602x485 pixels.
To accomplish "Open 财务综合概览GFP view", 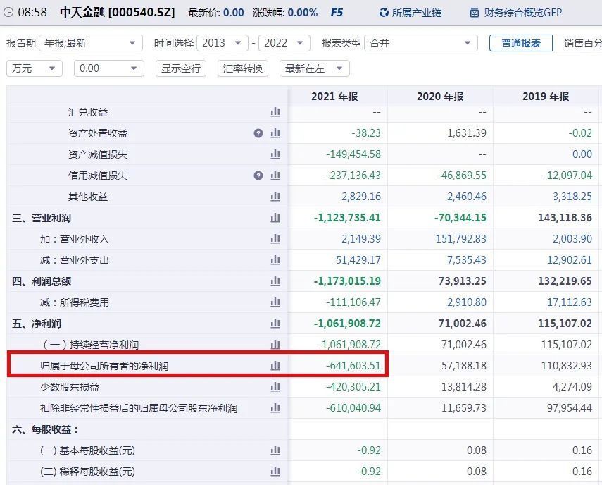I will (x=521, y=12).
